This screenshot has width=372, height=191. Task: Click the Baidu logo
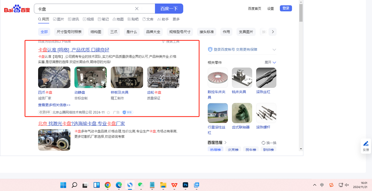click(x=17, y=9)
